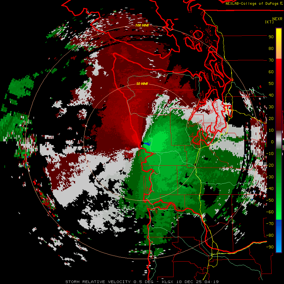Pick the bright green segment near -60
284x284 pixels.
(279, 212)
